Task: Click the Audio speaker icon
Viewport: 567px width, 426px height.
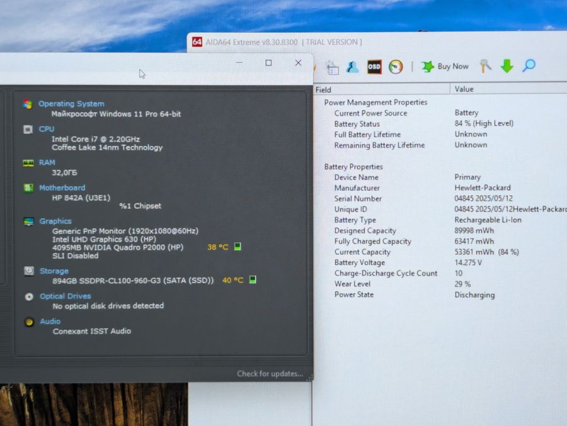Action: tap(29, 322)
